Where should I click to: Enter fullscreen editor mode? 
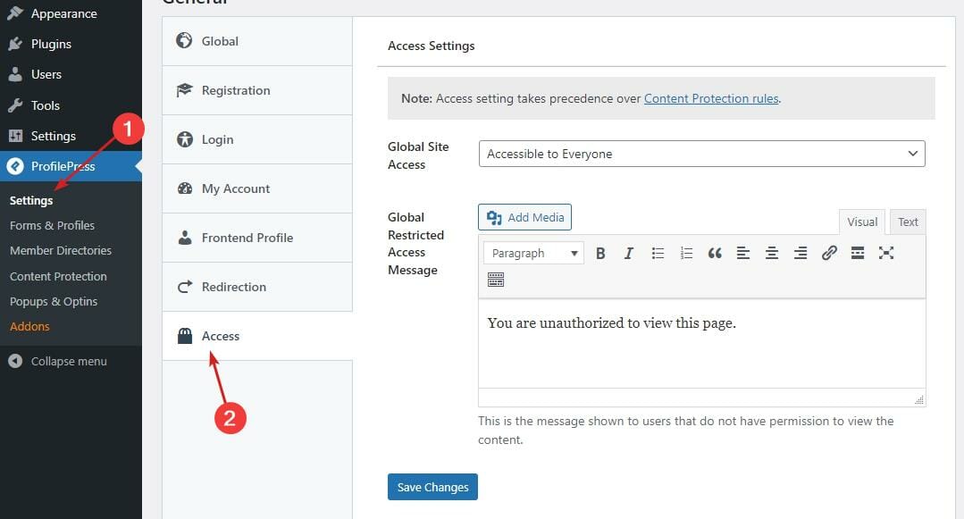click(886, 254)
